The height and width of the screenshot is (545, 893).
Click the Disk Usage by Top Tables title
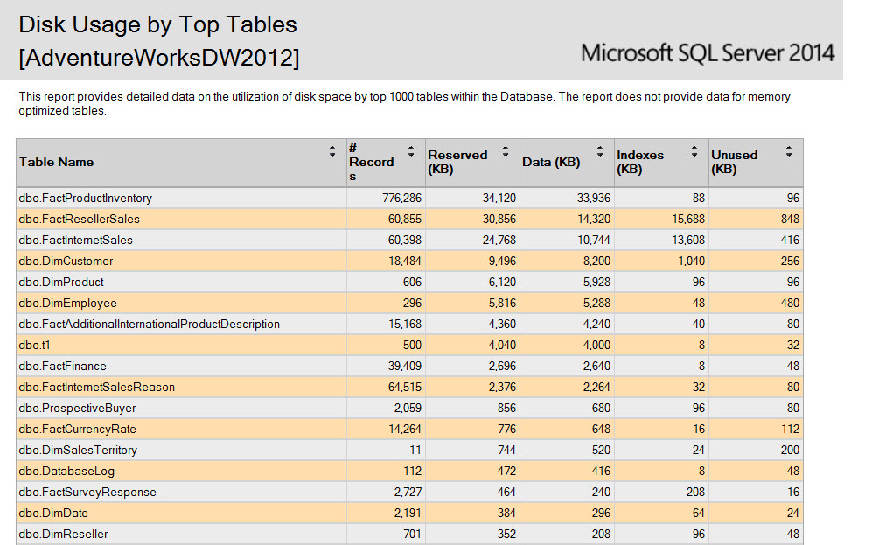[x=157, y=25]
